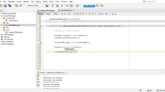Click Start Macro Recording red icon
This screenshot has height=92, width=165.
point(106,14)
